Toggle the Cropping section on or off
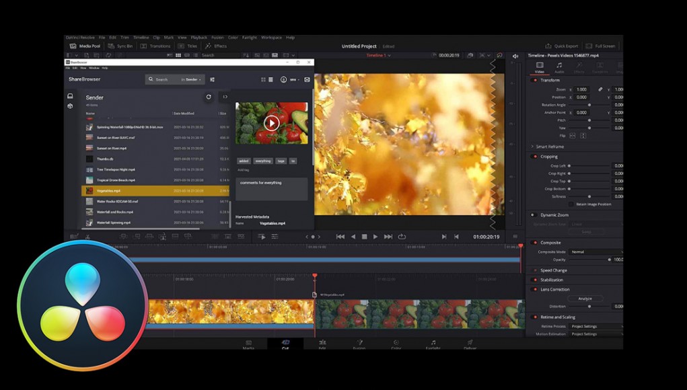Screen dimensions: 687x390 pyautogui.click(x=534, y=156)
